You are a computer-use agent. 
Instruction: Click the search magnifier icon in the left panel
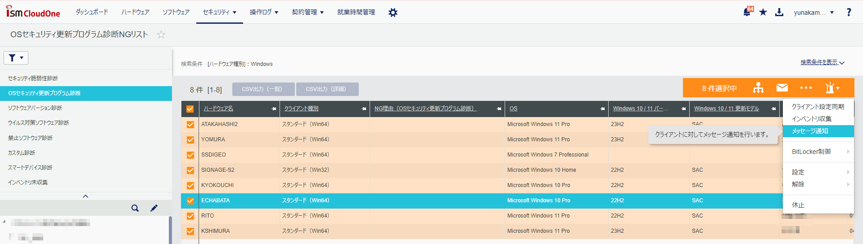pos(135,208)
